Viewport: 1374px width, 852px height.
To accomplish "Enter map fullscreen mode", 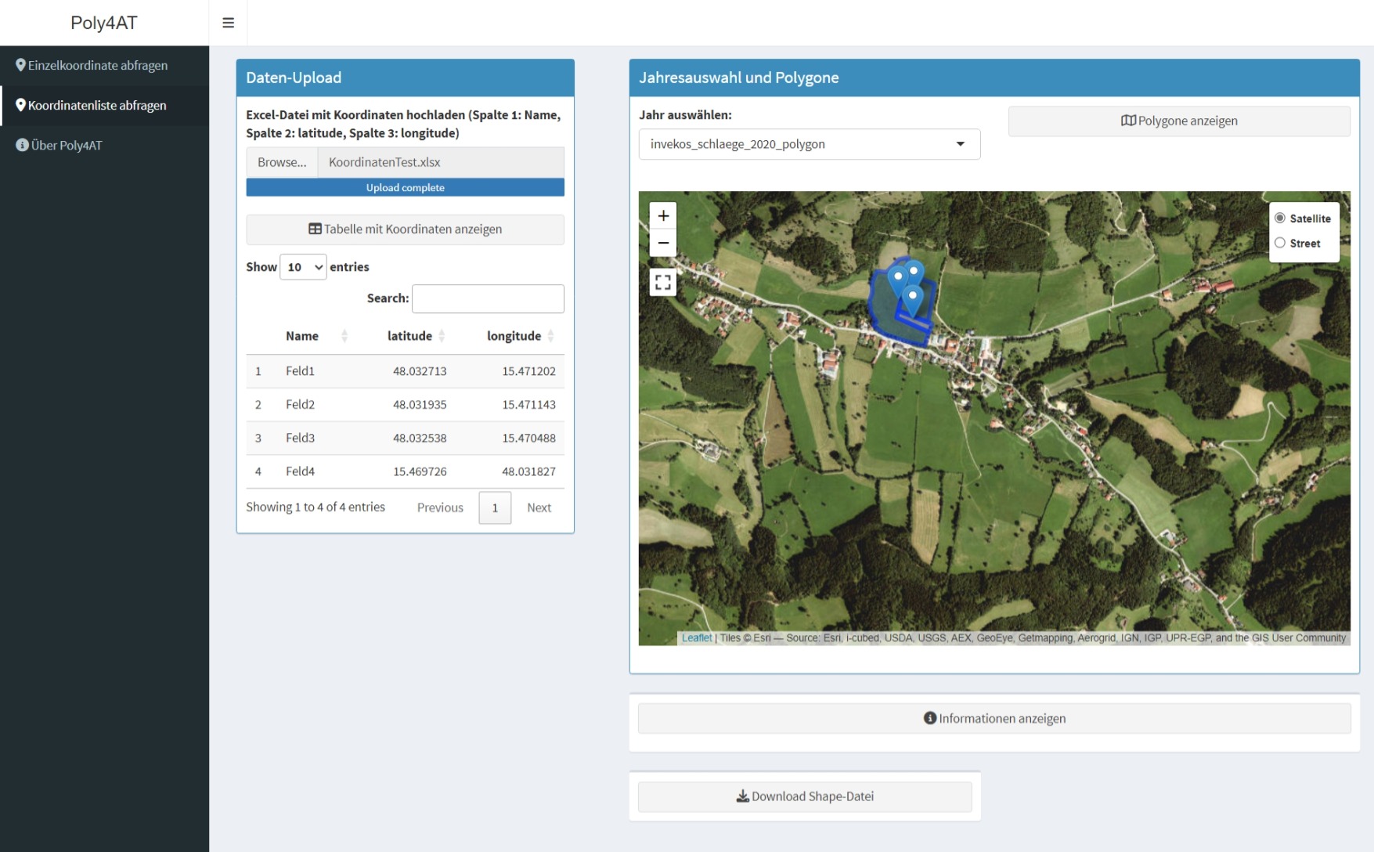I will coord(663,282).
